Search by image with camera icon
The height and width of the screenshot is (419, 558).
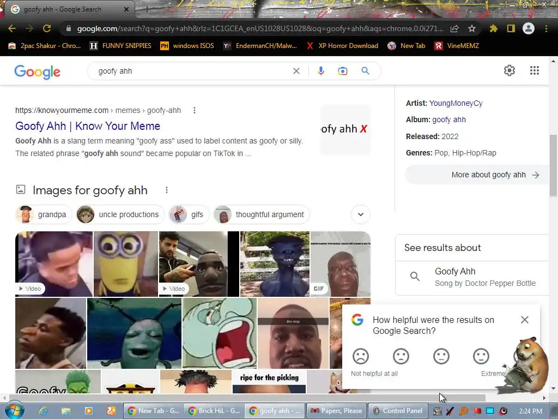coord(343,71)
